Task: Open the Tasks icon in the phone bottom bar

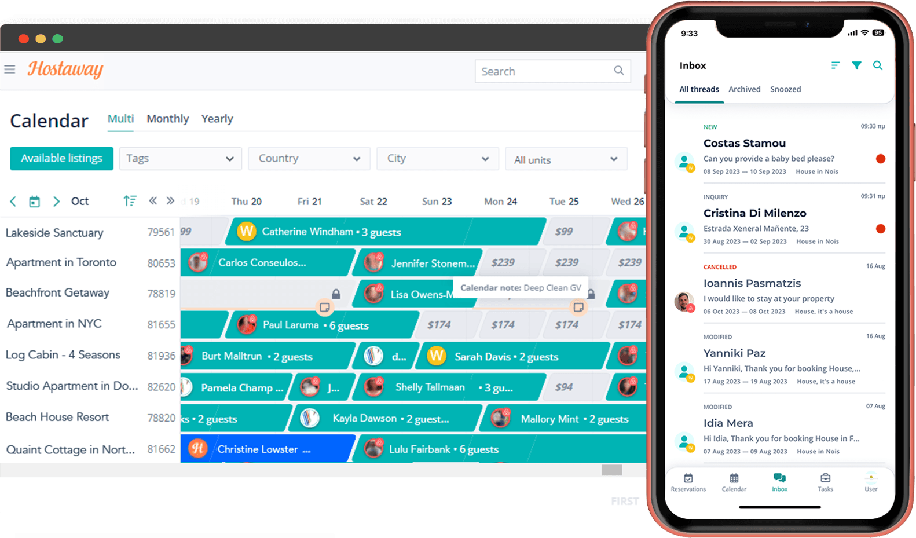Action: pos(825,481)
